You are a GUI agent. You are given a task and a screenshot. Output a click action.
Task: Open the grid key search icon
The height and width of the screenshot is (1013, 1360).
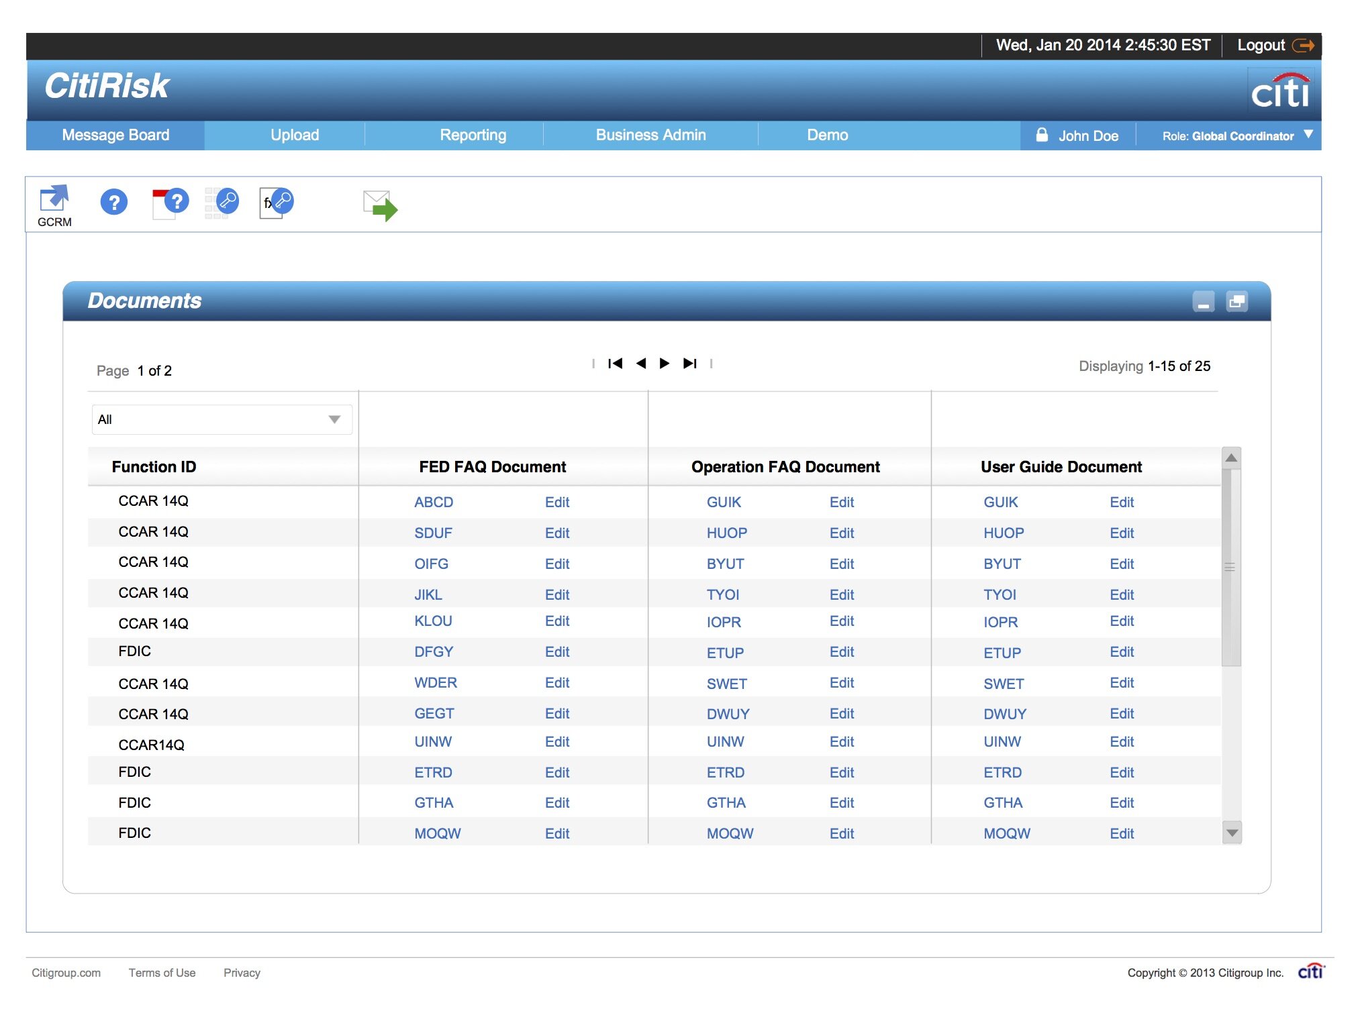point(222,203)
